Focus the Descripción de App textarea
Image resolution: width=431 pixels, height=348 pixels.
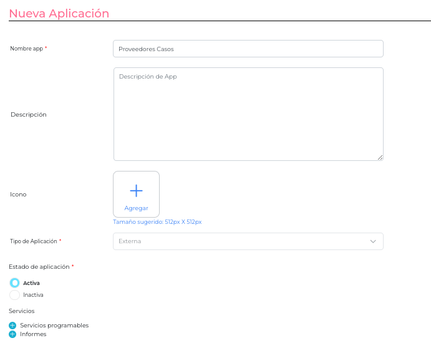(248, 114)
